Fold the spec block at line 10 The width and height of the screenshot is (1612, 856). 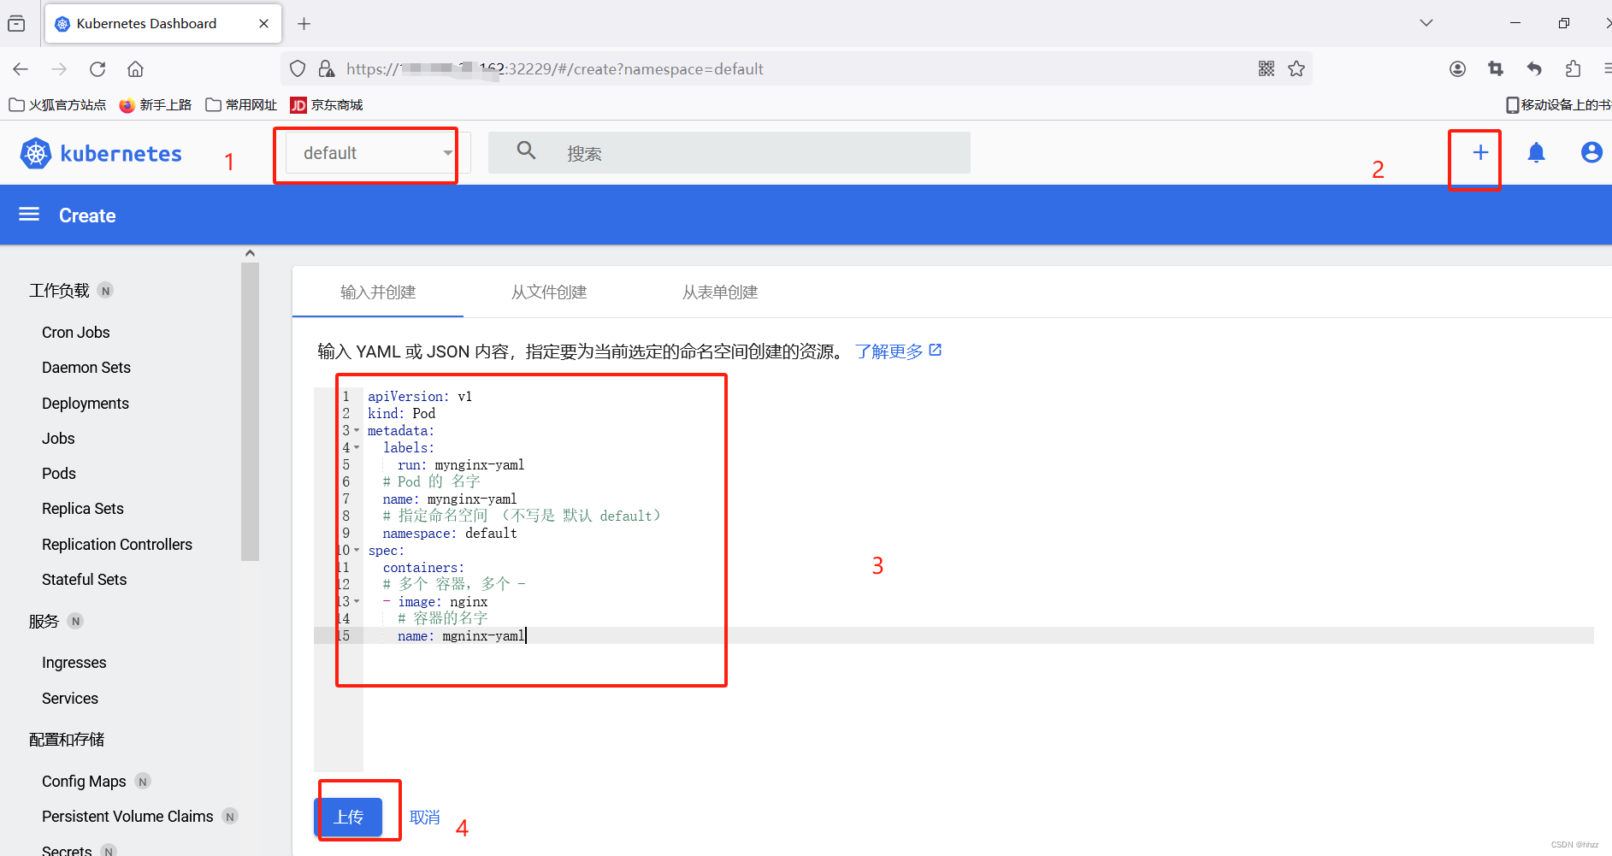[357, 551]
